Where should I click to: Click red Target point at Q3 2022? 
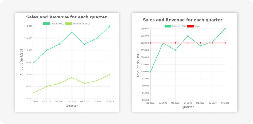(x=175, y=43)
